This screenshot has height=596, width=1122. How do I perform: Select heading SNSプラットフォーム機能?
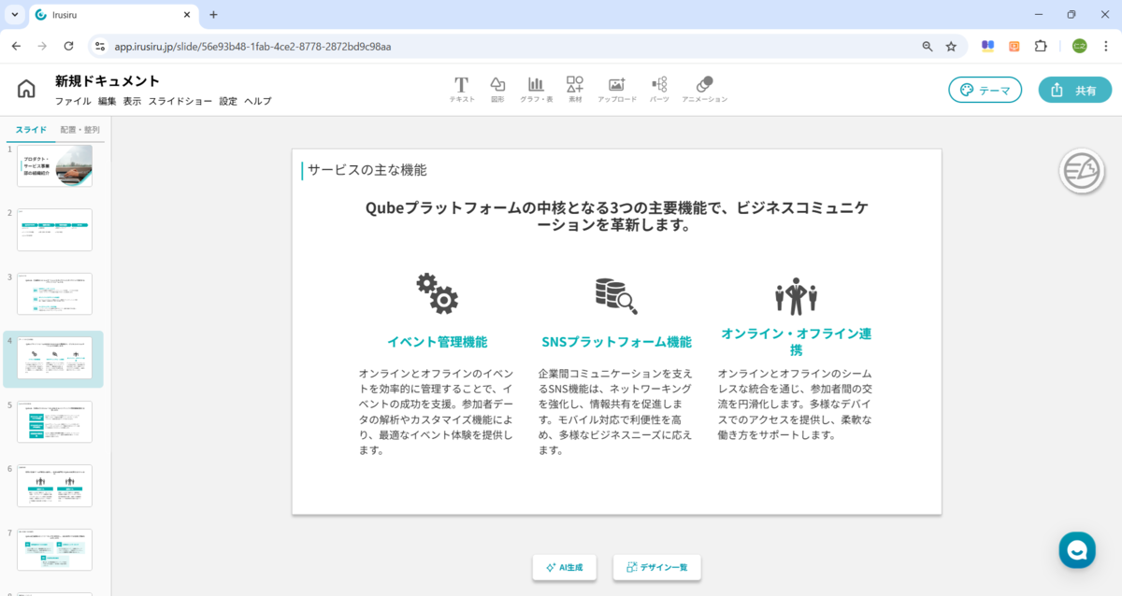click(x=616, y=342)
